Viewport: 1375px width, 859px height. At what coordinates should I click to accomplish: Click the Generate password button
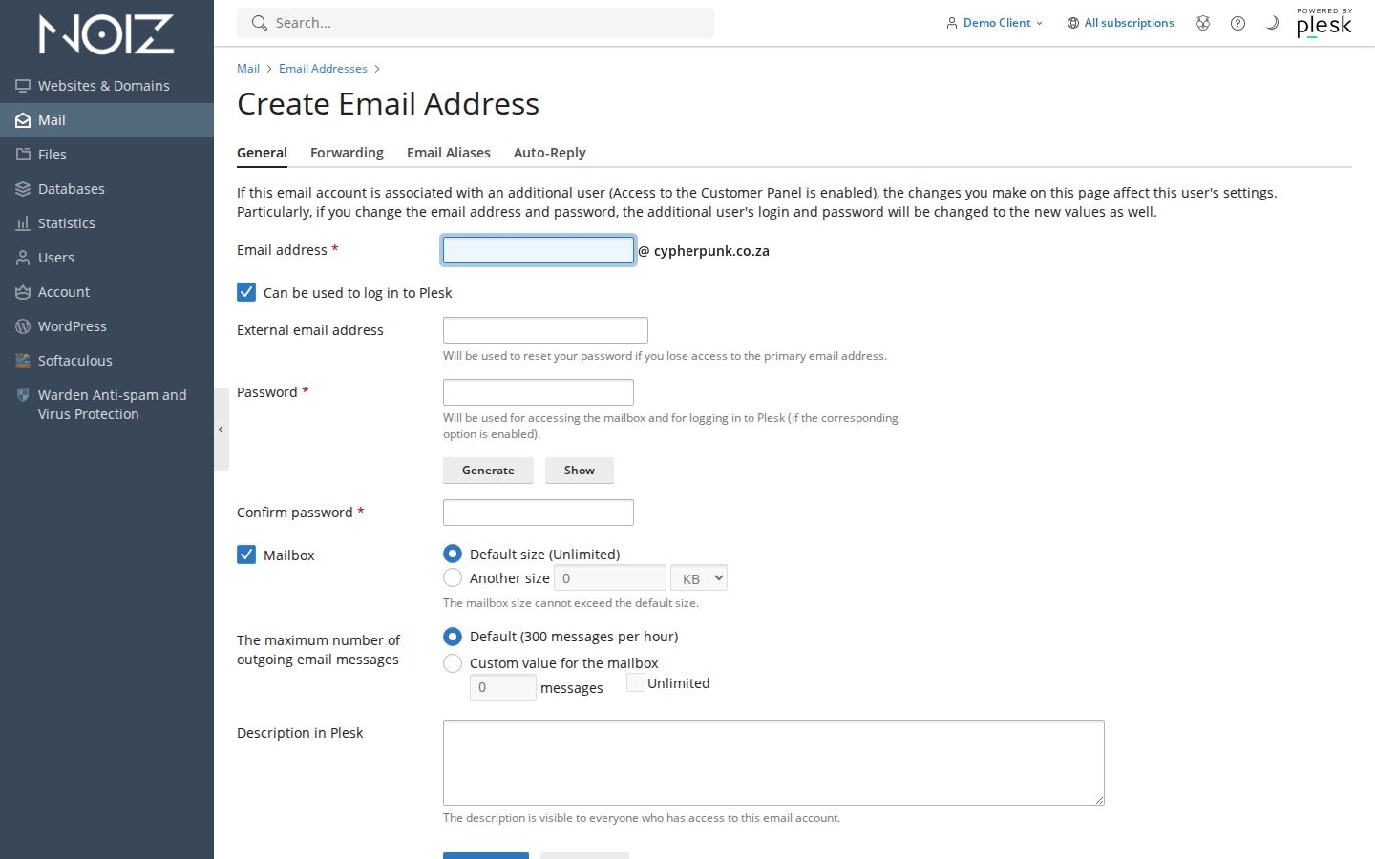488,471
